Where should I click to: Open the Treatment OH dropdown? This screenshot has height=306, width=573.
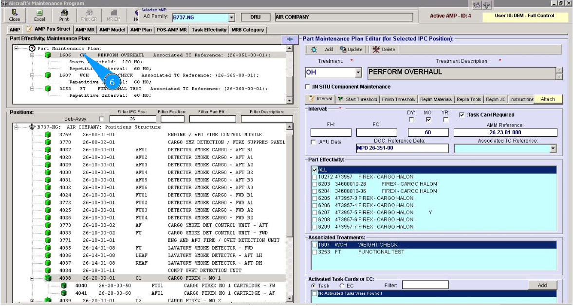358,73
